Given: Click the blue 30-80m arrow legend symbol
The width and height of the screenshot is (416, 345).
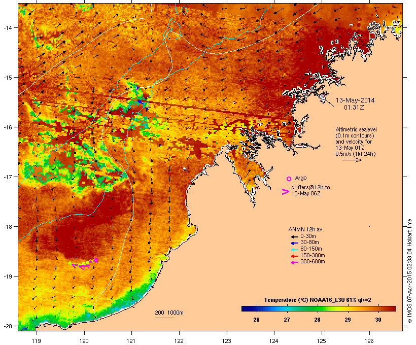Looking at the screenshot, I should (294, 243).
